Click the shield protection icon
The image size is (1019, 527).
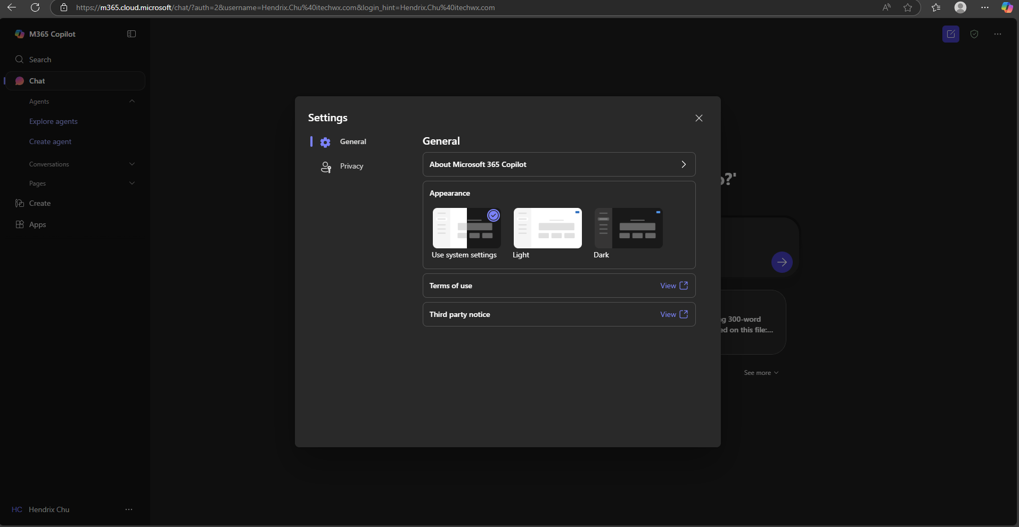(974, 34)
